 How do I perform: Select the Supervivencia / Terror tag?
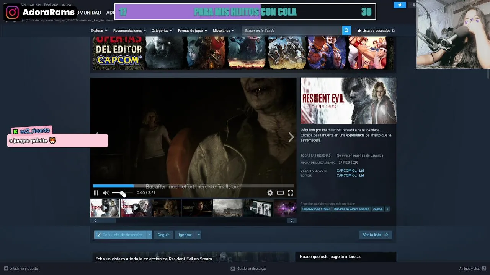click(316, 209)
